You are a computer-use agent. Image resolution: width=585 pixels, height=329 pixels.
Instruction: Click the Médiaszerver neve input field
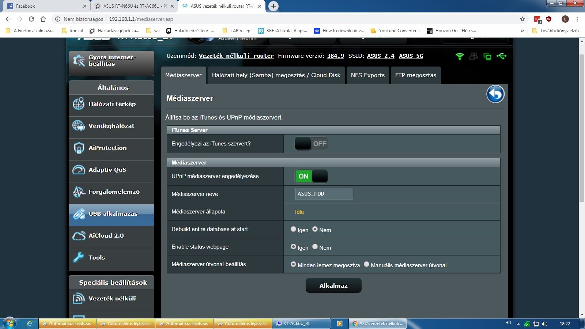(x=324, y=194)
